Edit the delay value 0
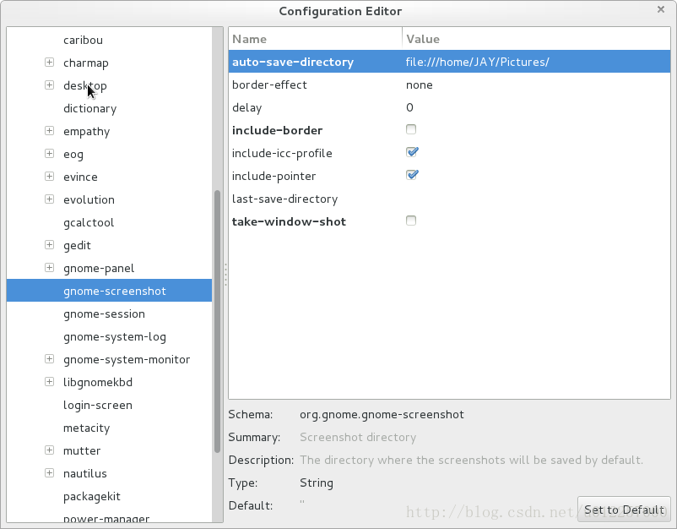 tap(409, 107)
